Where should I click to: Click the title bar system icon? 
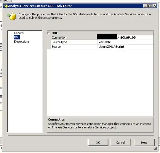click(6, 6)
